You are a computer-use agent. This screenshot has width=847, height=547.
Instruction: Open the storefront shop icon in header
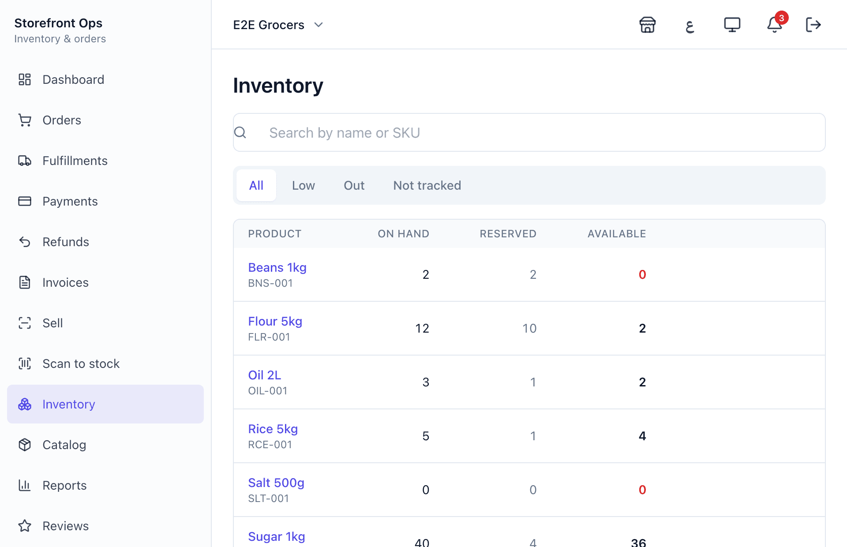click(x=647, y=25)
